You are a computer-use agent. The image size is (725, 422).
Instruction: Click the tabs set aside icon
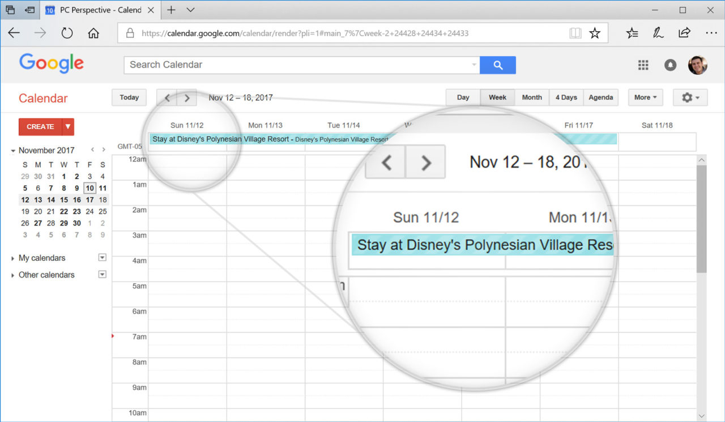(10, 10)
